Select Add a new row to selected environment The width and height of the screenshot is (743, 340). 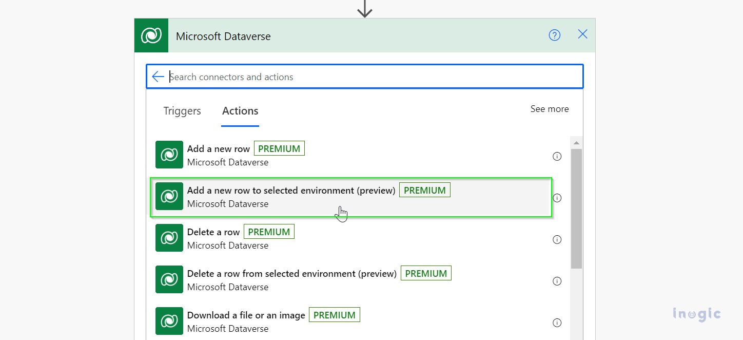(350, 197)
